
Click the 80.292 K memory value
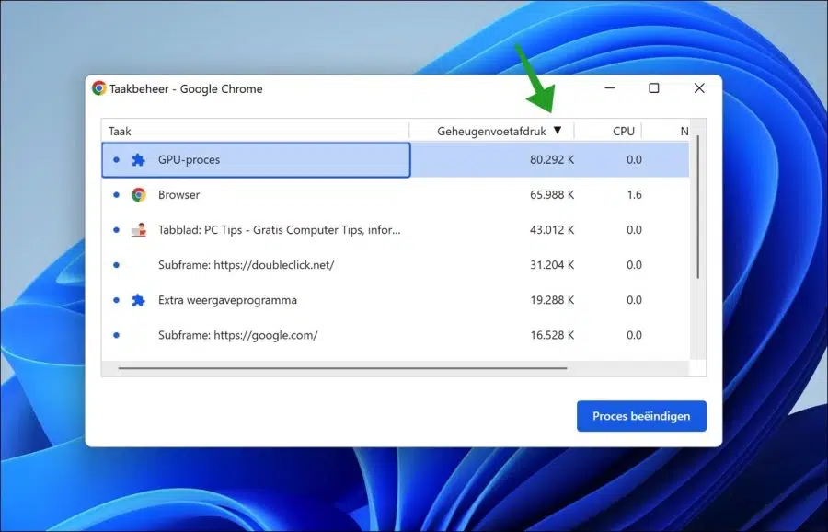tap(552, 159)
